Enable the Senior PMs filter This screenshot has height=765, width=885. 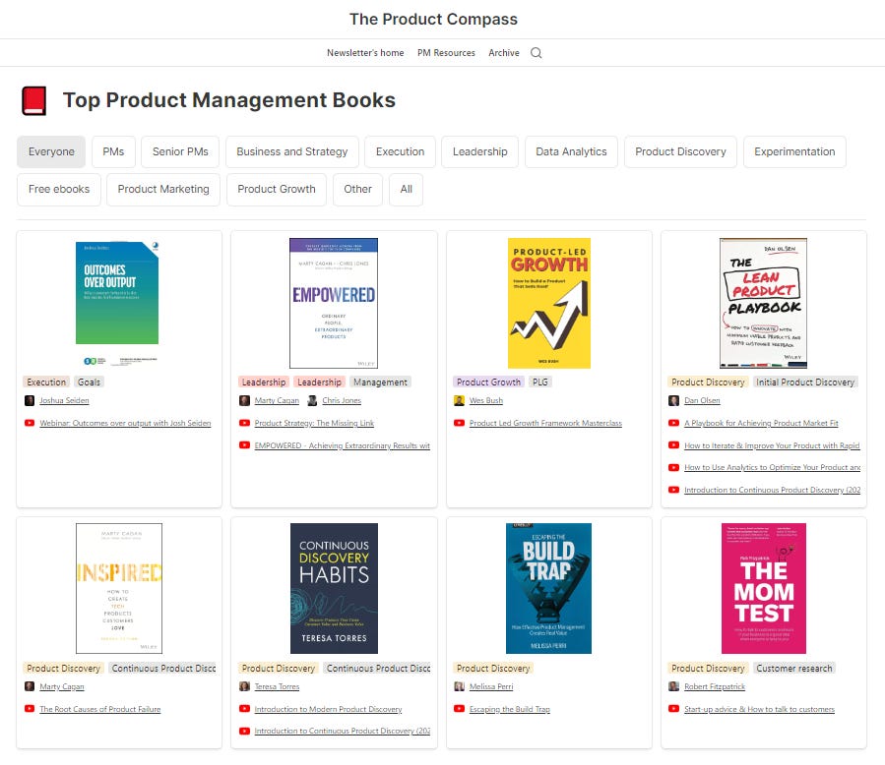pos(180,151)
